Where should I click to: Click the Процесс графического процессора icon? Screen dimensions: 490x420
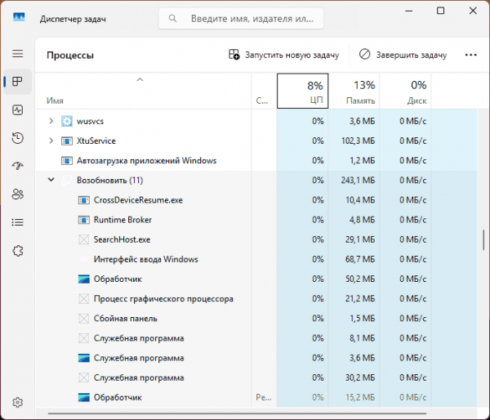click(84, 299)
